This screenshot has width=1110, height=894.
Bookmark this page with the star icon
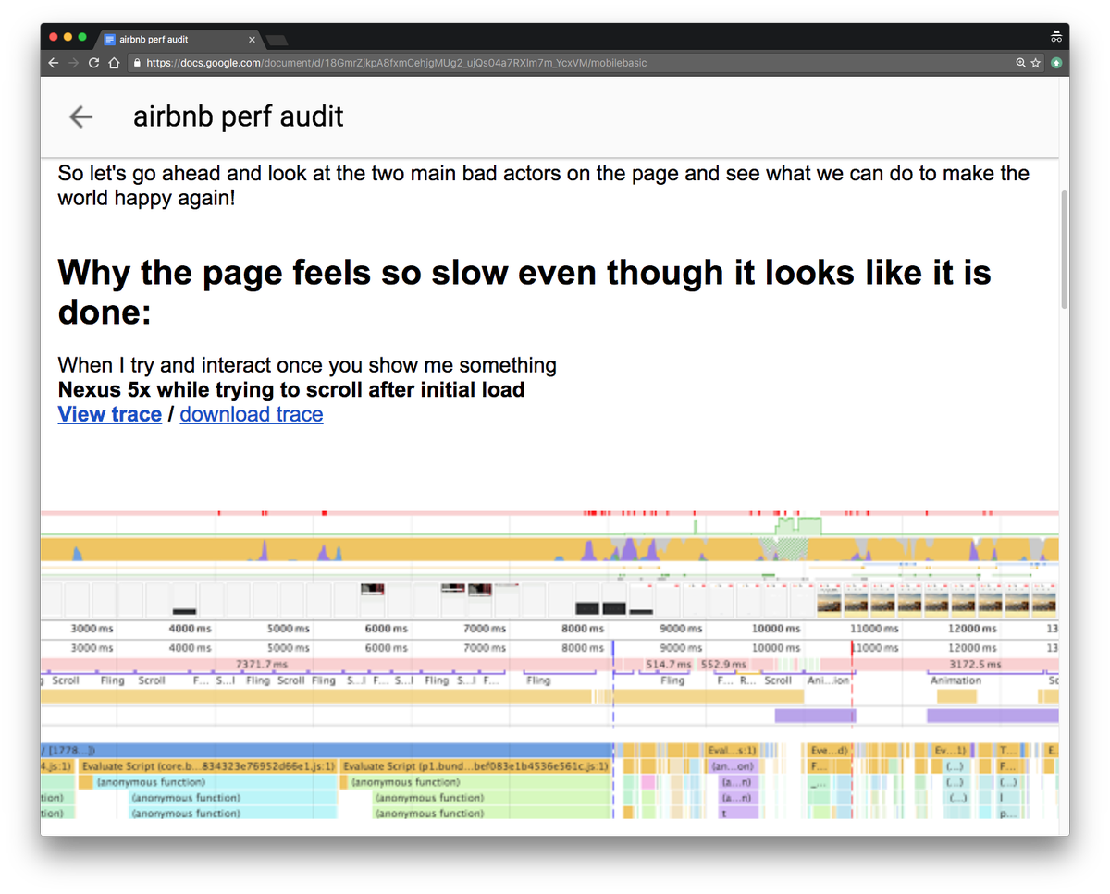[x=1036, y=63]
